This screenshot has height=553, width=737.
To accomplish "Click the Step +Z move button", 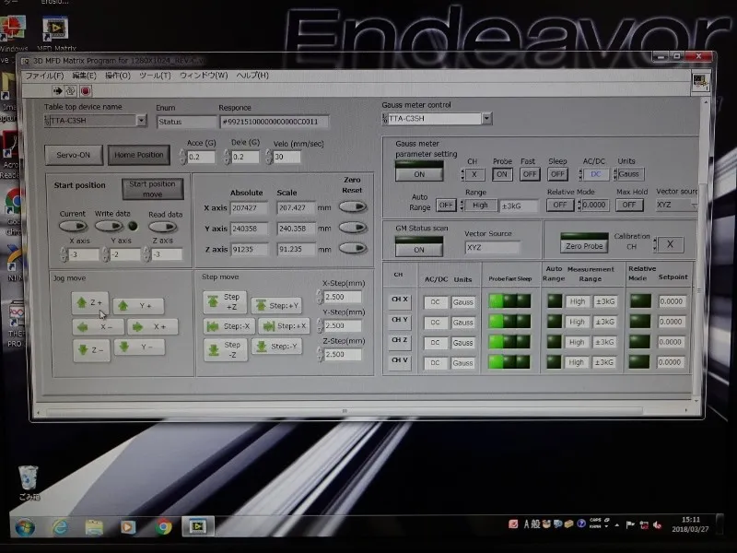I will pos(225,301).
